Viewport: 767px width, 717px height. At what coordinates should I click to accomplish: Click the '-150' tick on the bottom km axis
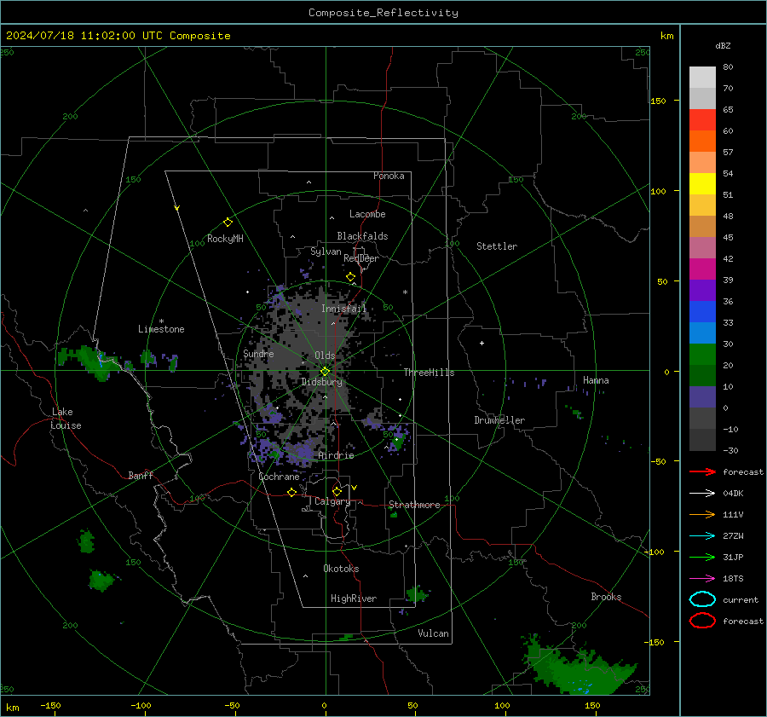coord(50,706)
